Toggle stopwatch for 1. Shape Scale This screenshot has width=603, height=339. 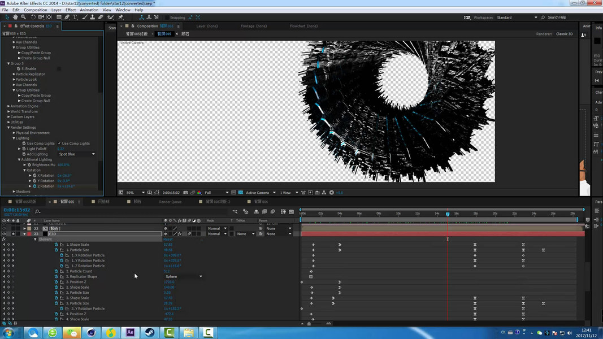[x=56, y=245]
